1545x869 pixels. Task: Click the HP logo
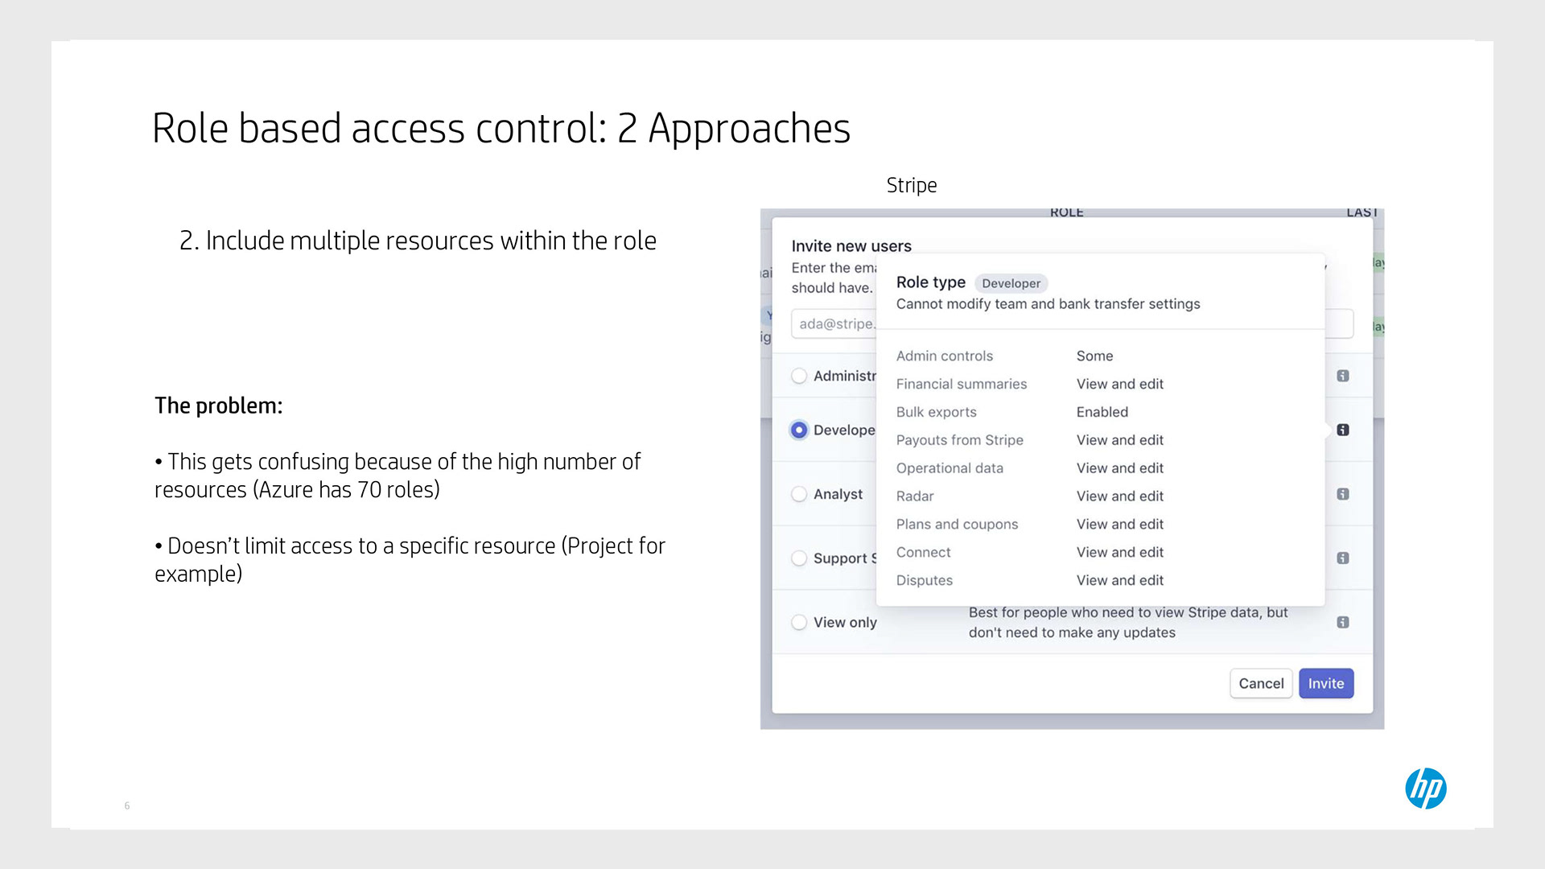tap(1426, 789)
